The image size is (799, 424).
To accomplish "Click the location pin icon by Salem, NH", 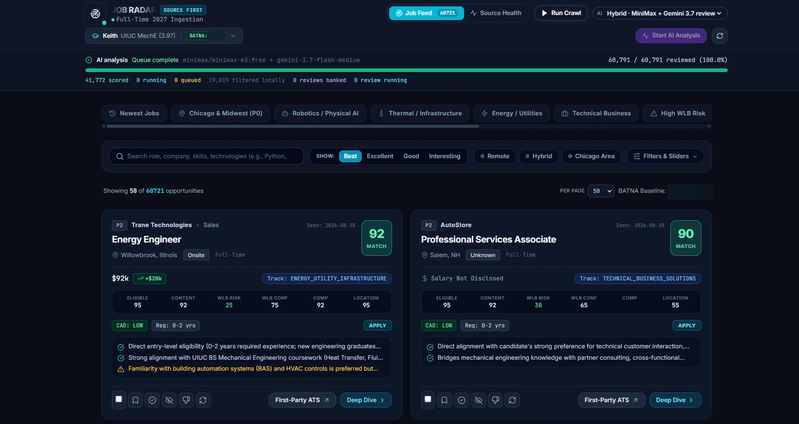I will (424, 255).
